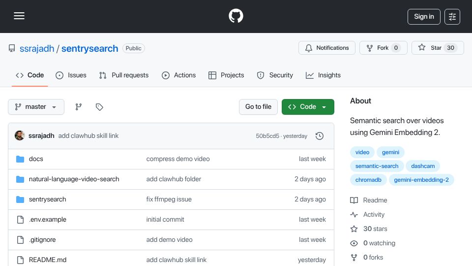This screenshot has height=266, width=472.
Task: View commit history clock icon
Action: click(320, 136)
